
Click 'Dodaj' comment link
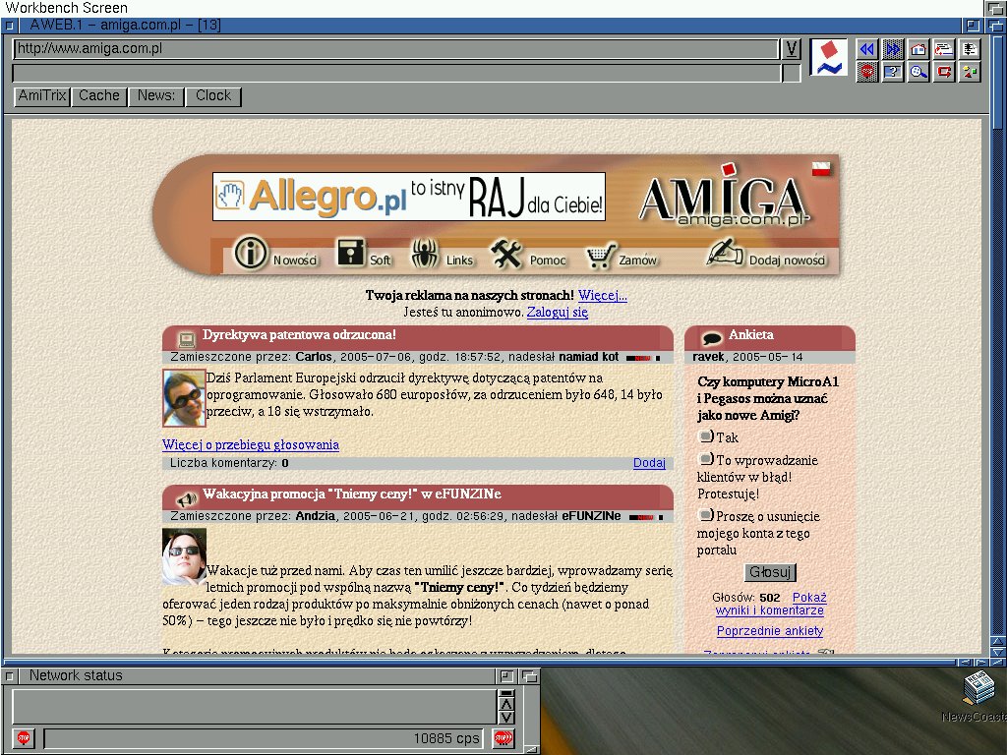tap(649, 463)
